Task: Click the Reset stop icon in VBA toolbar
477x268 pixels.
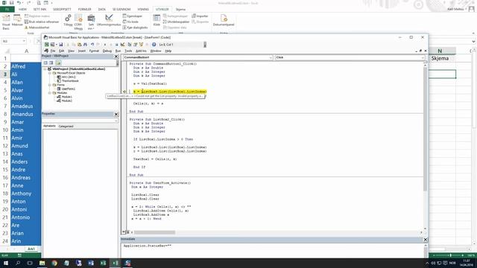Action: (116, 45)
